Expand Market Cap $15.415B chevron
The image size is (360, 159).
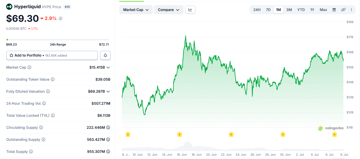click(108, 67)
